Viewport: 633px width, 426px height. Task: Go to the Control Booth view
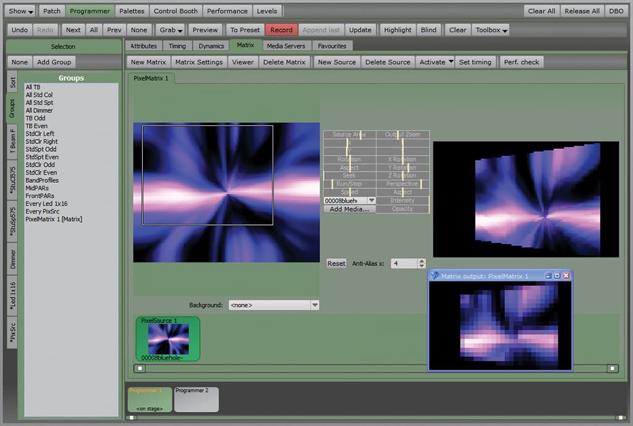176,11
